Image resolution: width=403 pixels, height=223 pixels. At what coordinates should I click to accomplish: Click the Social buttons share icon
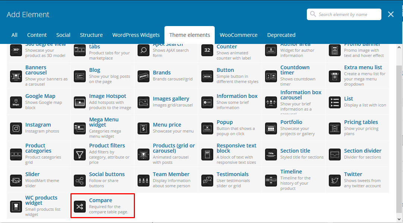(x=80, y=180)
